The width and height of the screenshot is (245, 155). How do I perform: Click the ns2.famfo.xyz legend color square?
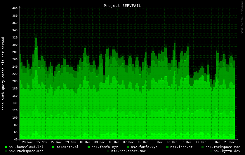128,147
